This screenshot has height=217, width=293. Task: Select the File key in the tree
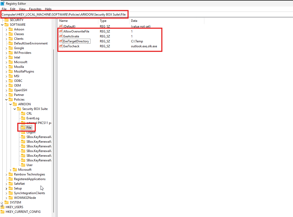pyautogui.click(x=29, y=128)
